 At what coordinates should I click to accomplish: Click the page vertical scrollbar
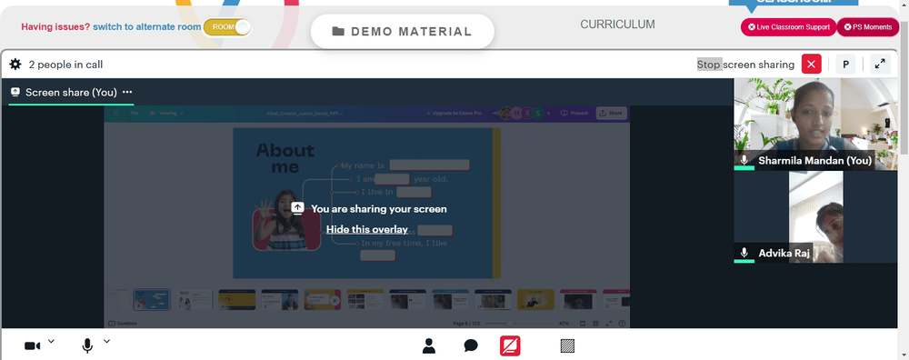coord(904,87)
